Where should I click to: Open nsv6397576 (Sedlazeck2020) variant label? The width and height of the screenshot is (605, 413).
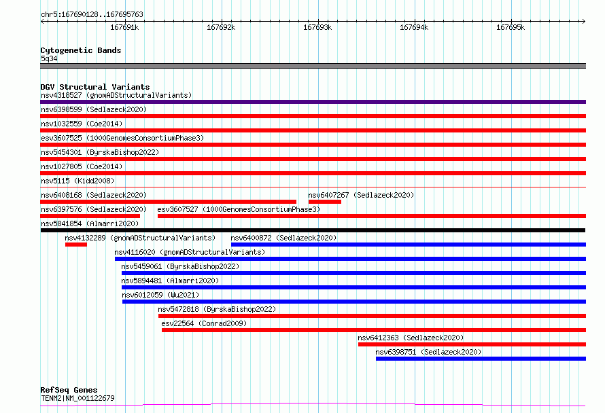[x=94, y=209]
